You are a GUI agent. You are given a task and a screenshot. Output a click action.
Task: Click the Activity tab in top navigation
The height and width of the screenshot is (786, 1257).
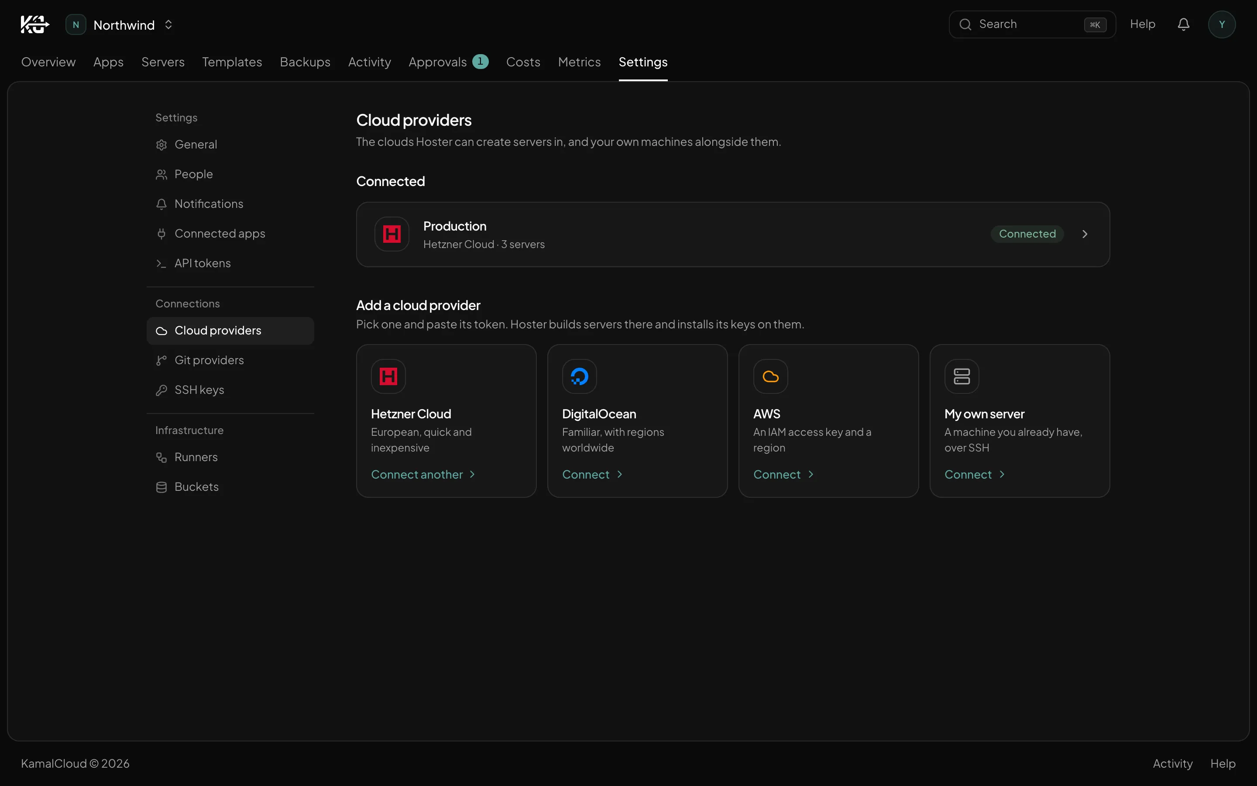(369, 62)
